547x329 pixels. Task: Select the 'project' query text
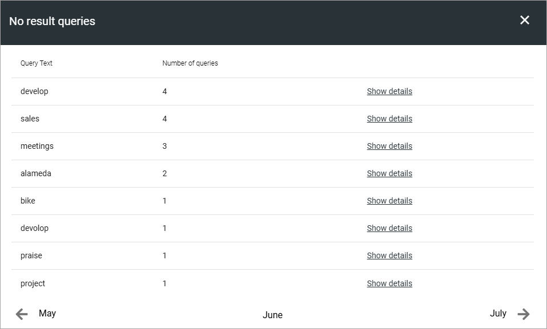pyautogui.click(x=33, y=283)
